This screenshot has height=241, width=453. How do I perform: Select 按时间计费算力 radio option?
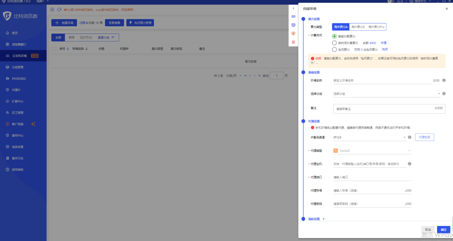tap(334, 43)
